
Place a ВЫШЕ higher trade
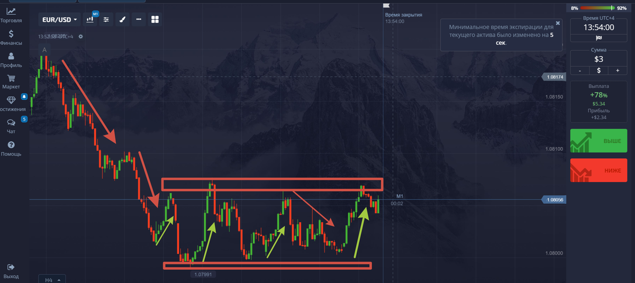pyautogui.click(x=598, y=141)
